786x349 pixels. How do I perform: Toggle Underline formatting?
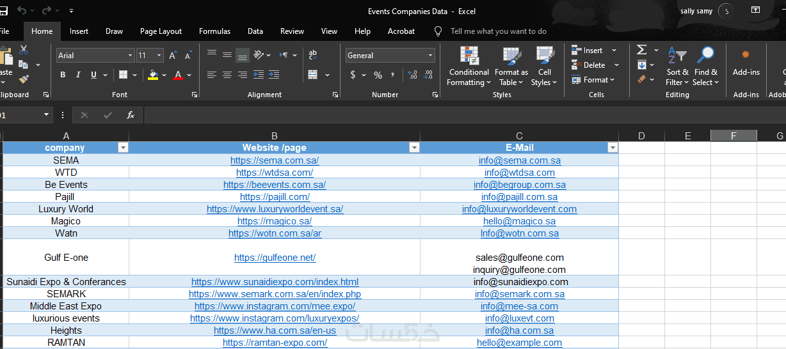pos(94,75)
